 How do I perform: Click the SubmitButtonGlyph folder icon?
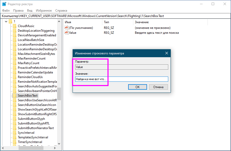click(14, 119)
